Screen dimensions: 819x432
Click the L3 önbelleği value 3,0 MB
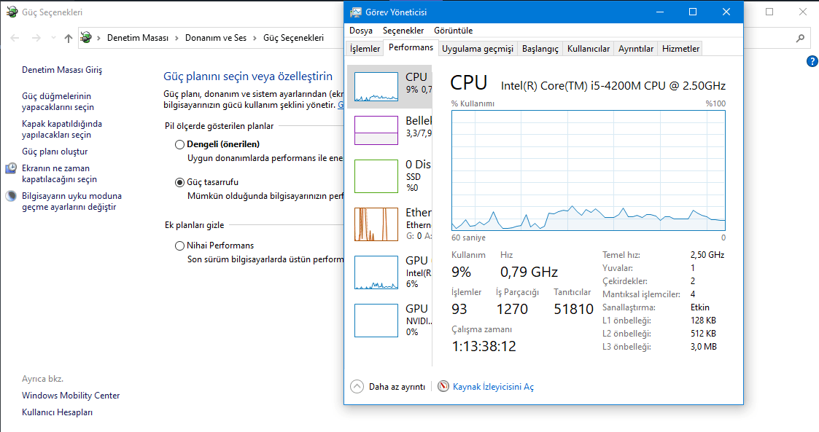coord(704,347)
